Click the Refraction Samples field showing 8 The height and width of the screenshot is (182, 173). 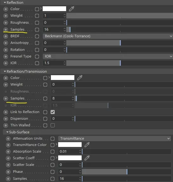coord(61,98)
